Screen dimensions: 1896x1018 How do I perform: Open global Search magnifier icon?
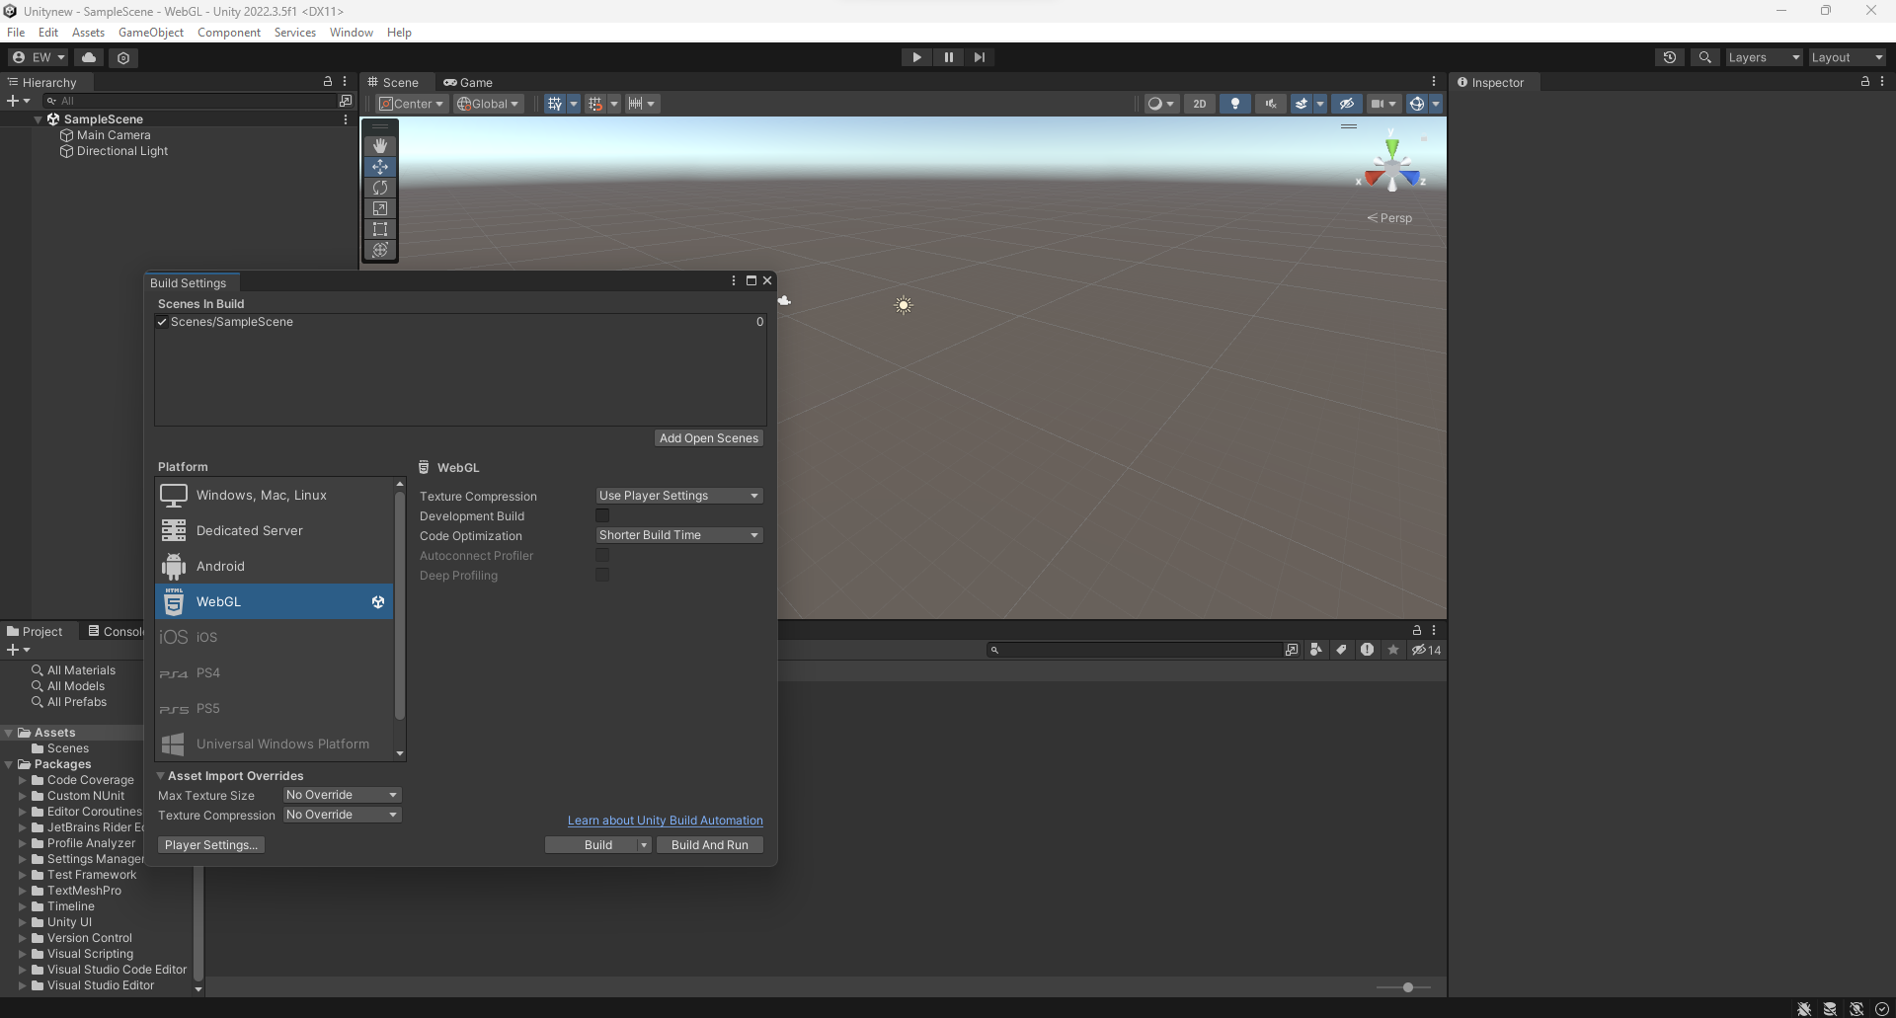click(1704, 57)
